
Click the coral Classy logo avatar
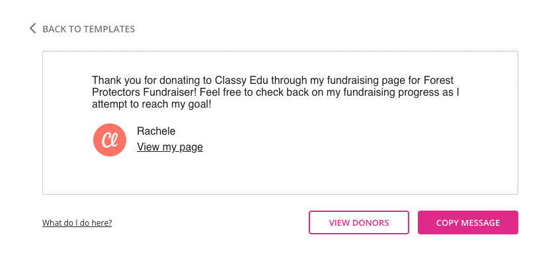(x=110, y=139)
